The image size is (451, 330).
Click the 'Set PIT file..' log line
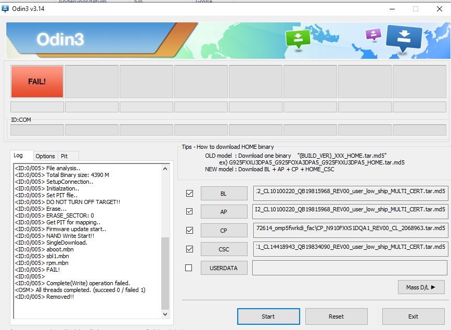pyautogui.click(x=46, y=195)
